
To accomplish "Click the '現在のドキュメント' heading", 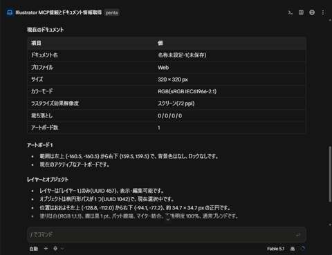I will [x=46, y=30].
